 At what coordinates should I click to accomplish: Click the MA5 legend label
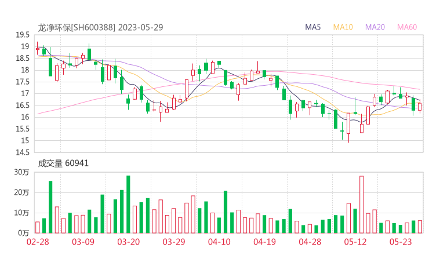point(312,27)
